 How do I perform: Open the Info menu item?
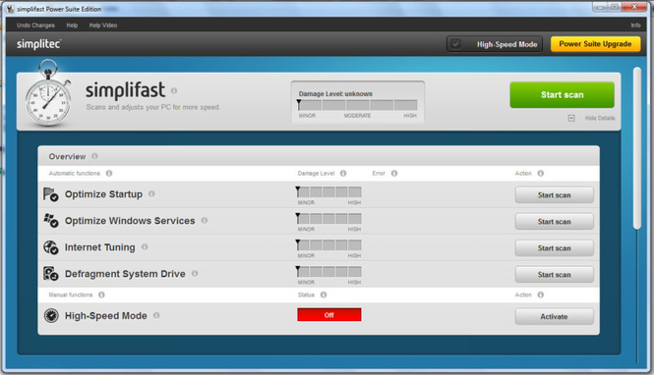635,26
